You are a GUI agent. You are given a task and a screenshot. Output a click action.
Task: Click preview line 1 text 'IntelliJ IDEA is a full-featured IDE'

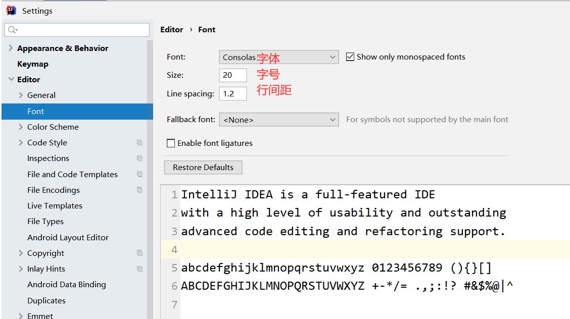click(308, 194)
